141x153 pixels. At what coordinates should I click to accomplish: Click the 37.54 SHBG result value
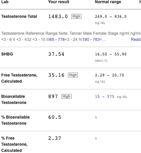pos(56,54)
